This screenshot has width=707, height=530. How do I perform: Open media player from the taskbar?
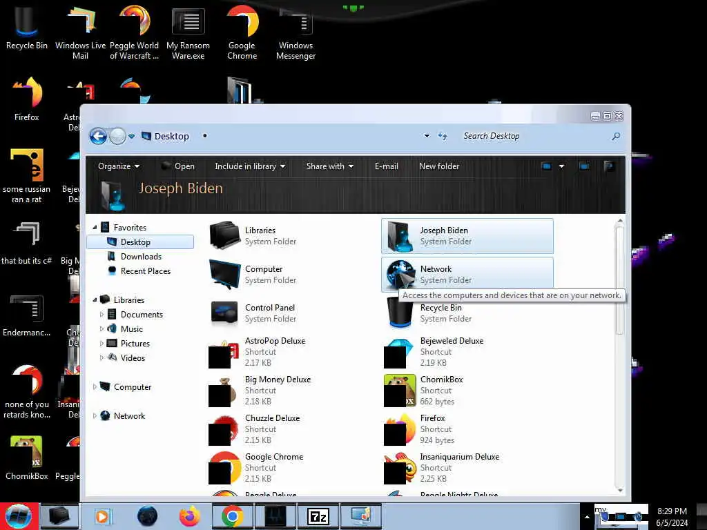click(x=102, y=516)
